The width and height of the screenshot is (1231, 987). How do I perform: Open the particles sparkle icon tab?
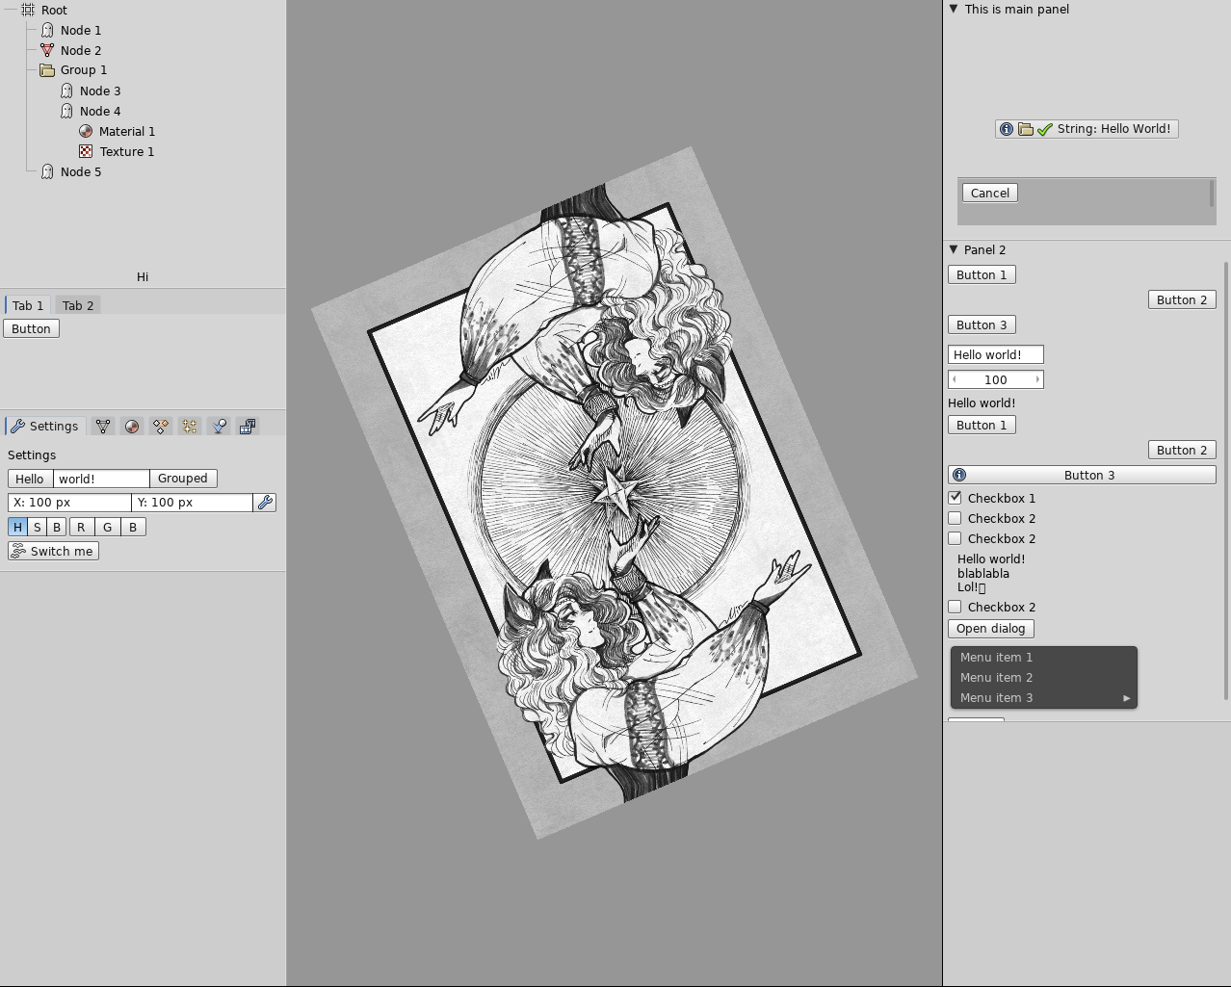190,426
